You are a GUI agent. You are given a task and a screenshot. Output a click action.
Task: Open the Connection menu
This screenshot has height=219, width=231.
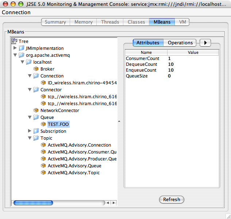pos(16,12)
